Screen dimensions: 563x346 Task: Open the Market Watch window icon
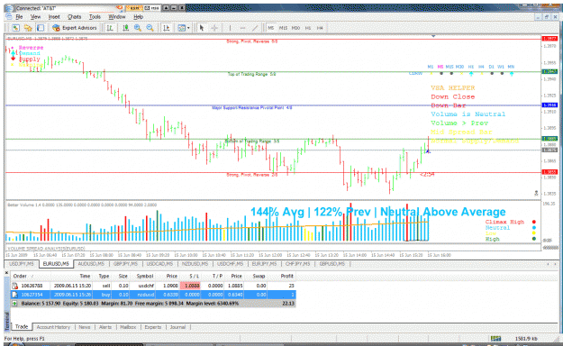15,28
